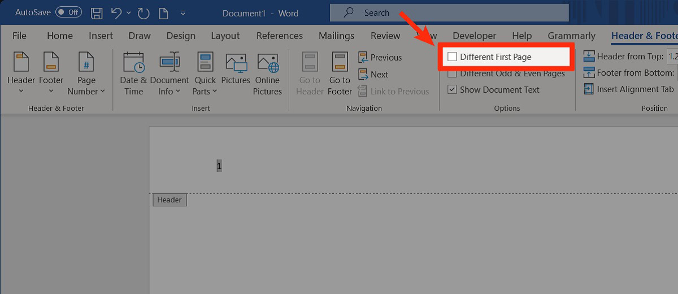Expand the Footer dropdown chevron

51,92
